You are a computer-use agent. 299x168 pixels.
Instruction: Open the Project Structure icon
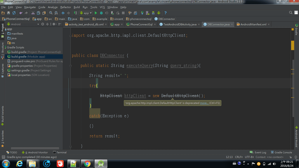pos(135,13)
